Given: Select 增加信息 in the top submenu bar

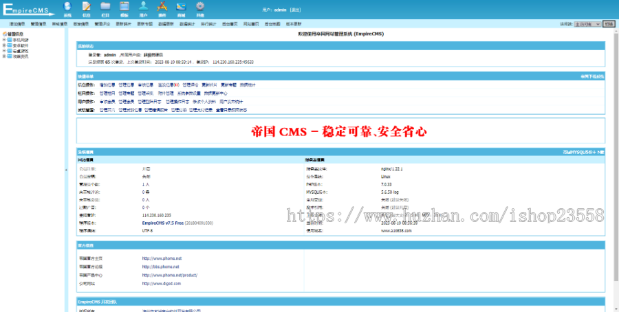Looking at the screenshot, I should [x=17, y=24].
